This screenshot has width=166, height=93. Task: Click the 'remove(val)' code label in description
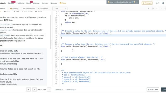pos(6,30)
